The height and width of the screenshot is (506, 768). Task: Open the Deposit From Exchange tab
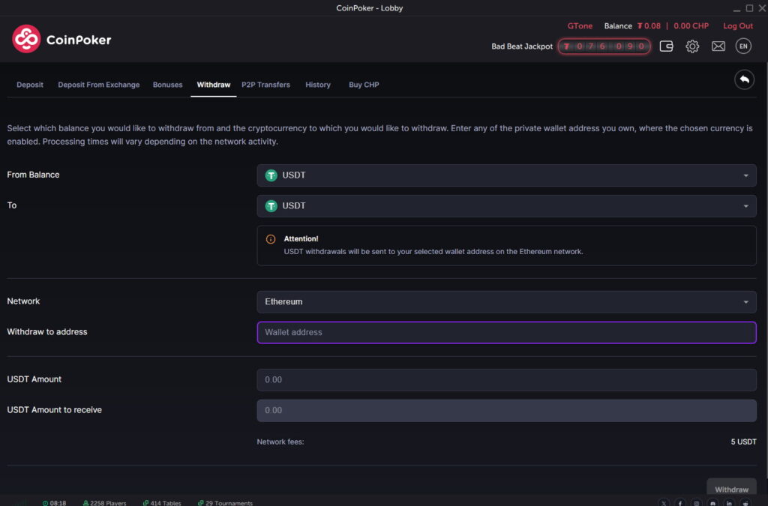point(98,85)
